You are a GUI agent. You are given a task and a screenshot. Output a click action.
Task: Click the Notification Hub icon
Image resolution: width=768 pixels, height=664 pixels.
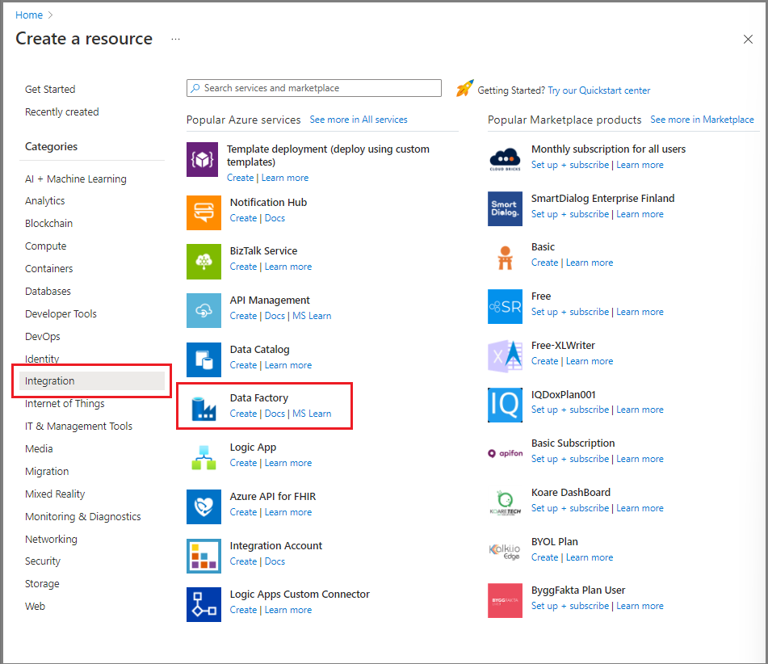tap(204, 212)
